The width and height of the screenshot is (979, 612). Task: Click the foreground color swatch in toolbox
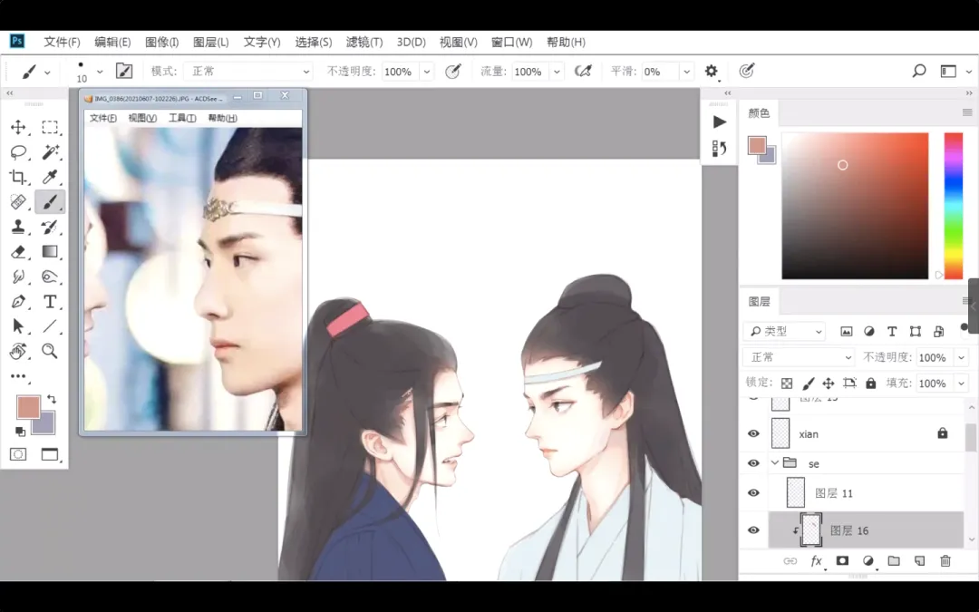coord(29,407)
